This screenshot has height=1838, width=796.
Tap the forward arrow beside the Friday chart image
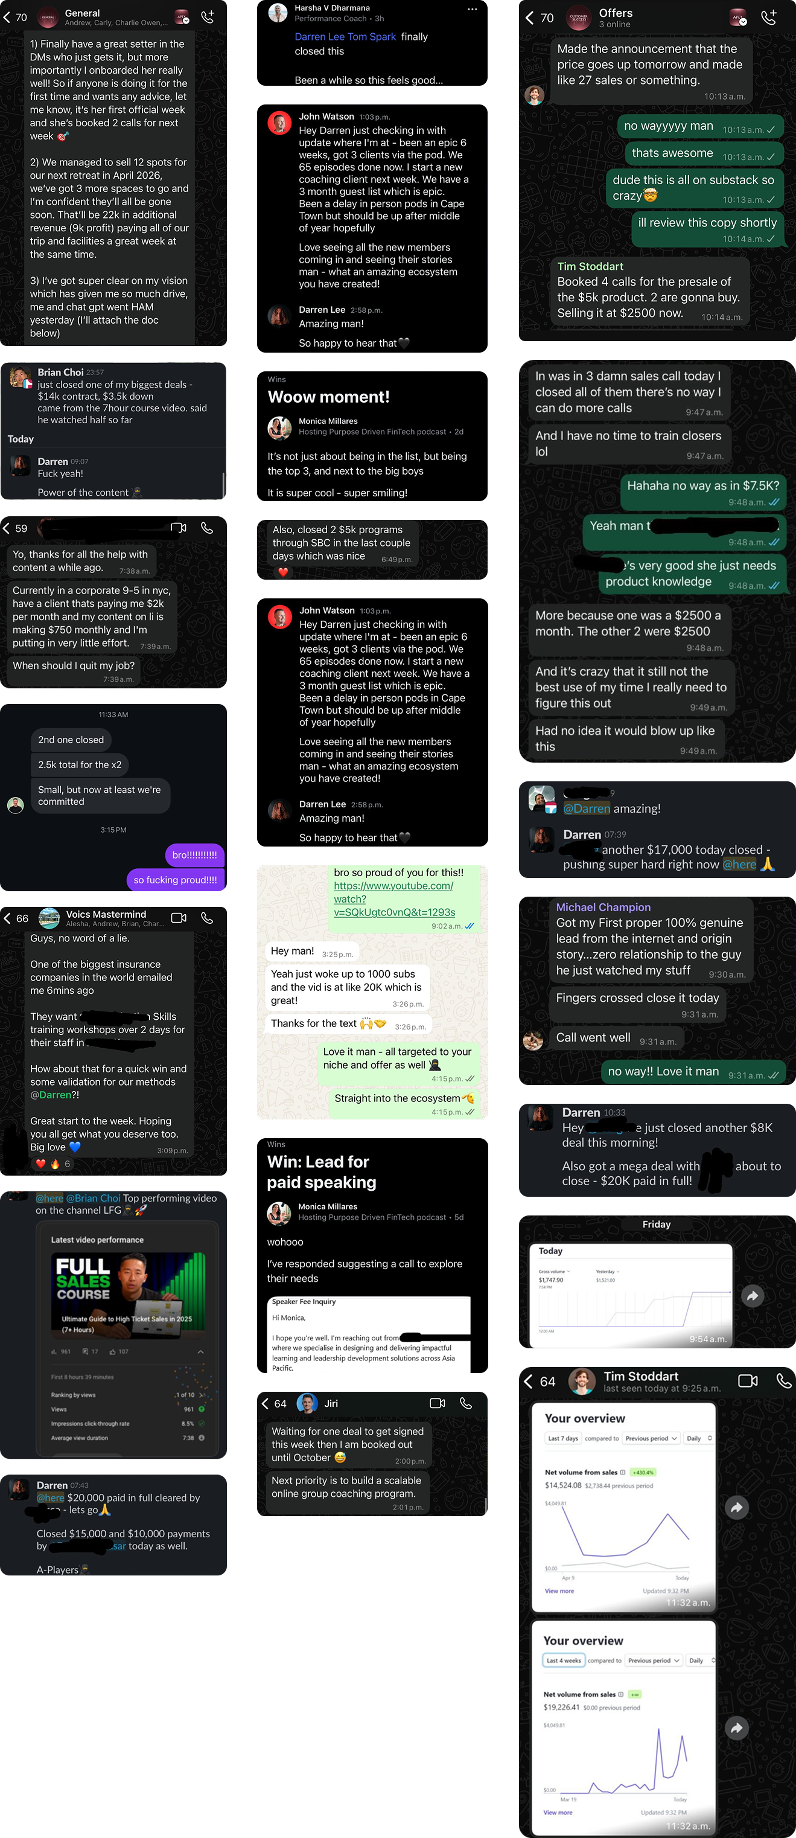(753, 1296)
